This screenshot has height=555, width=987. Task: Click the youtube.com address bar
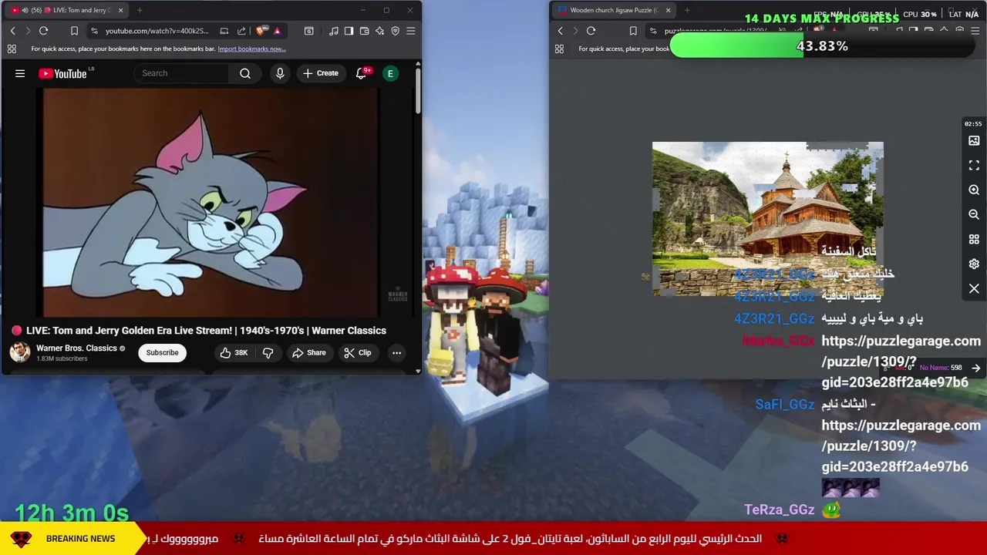pos(158,31)
